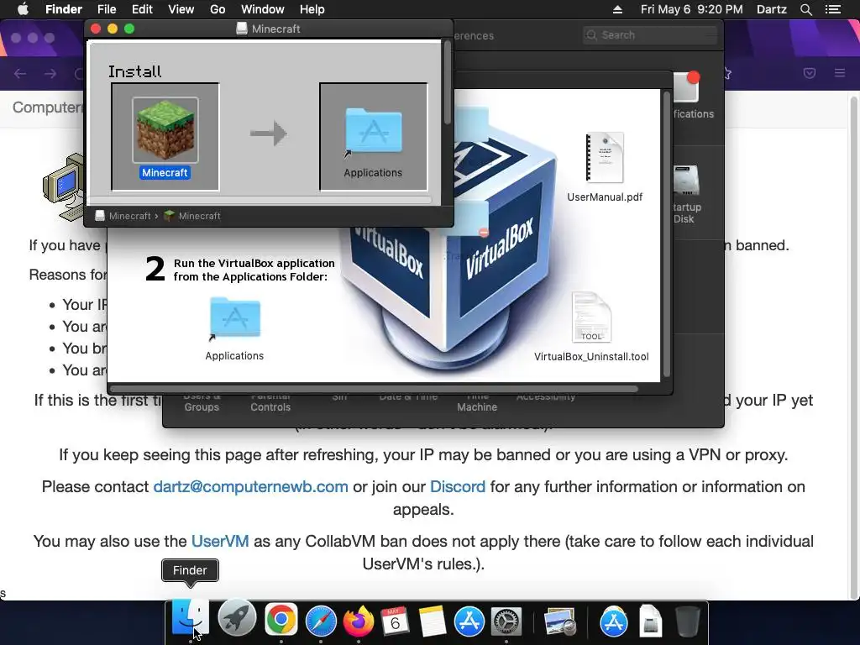Open Time Machine preference pane
860x645 pixels.
click(477, 401)
